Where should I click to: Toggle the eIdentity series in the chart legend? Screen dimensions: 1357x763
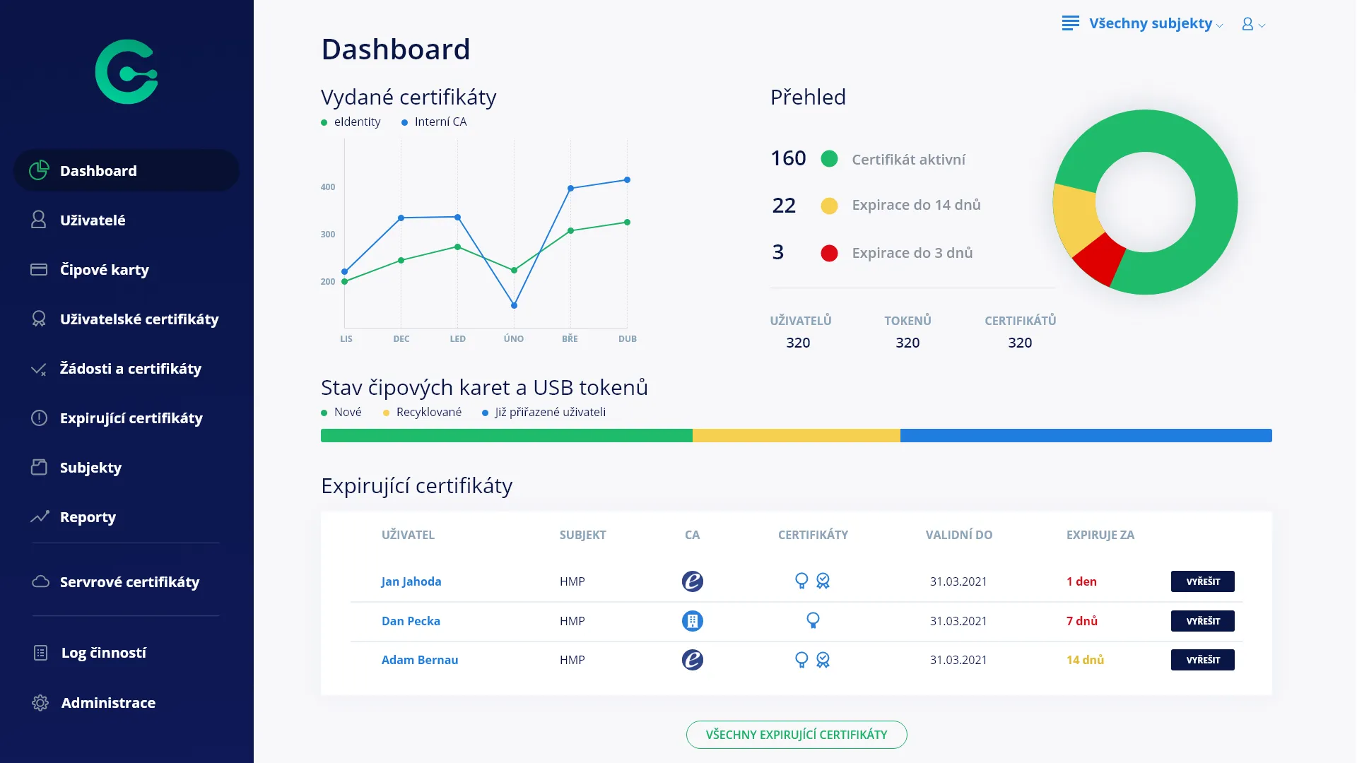351,122
